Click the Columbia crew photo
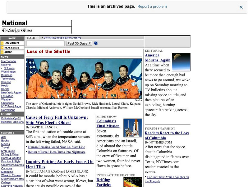Screen dimensions: 248x187 (84, 79)
